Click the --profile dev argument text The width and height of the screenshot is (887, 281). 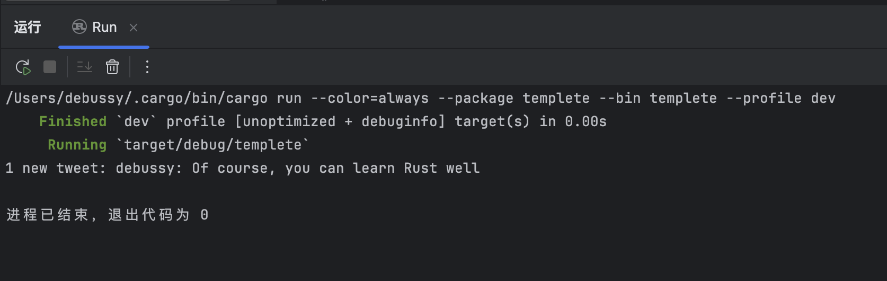pyautogui.click(x=780, y=99)
